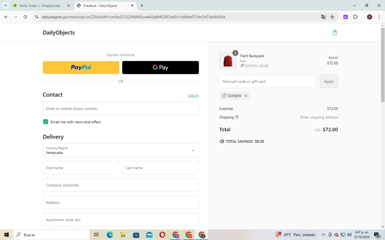
Task: Bookmark this page with the star icon
Action: coord(332,17)
